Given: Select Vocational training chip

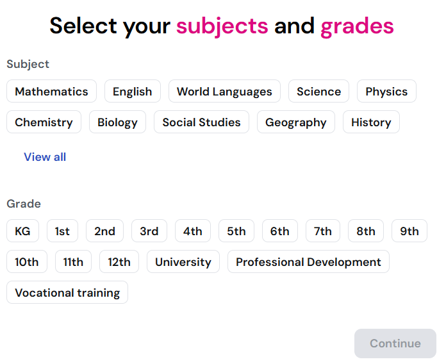Looking at the screenshot, I should (67, 293).
